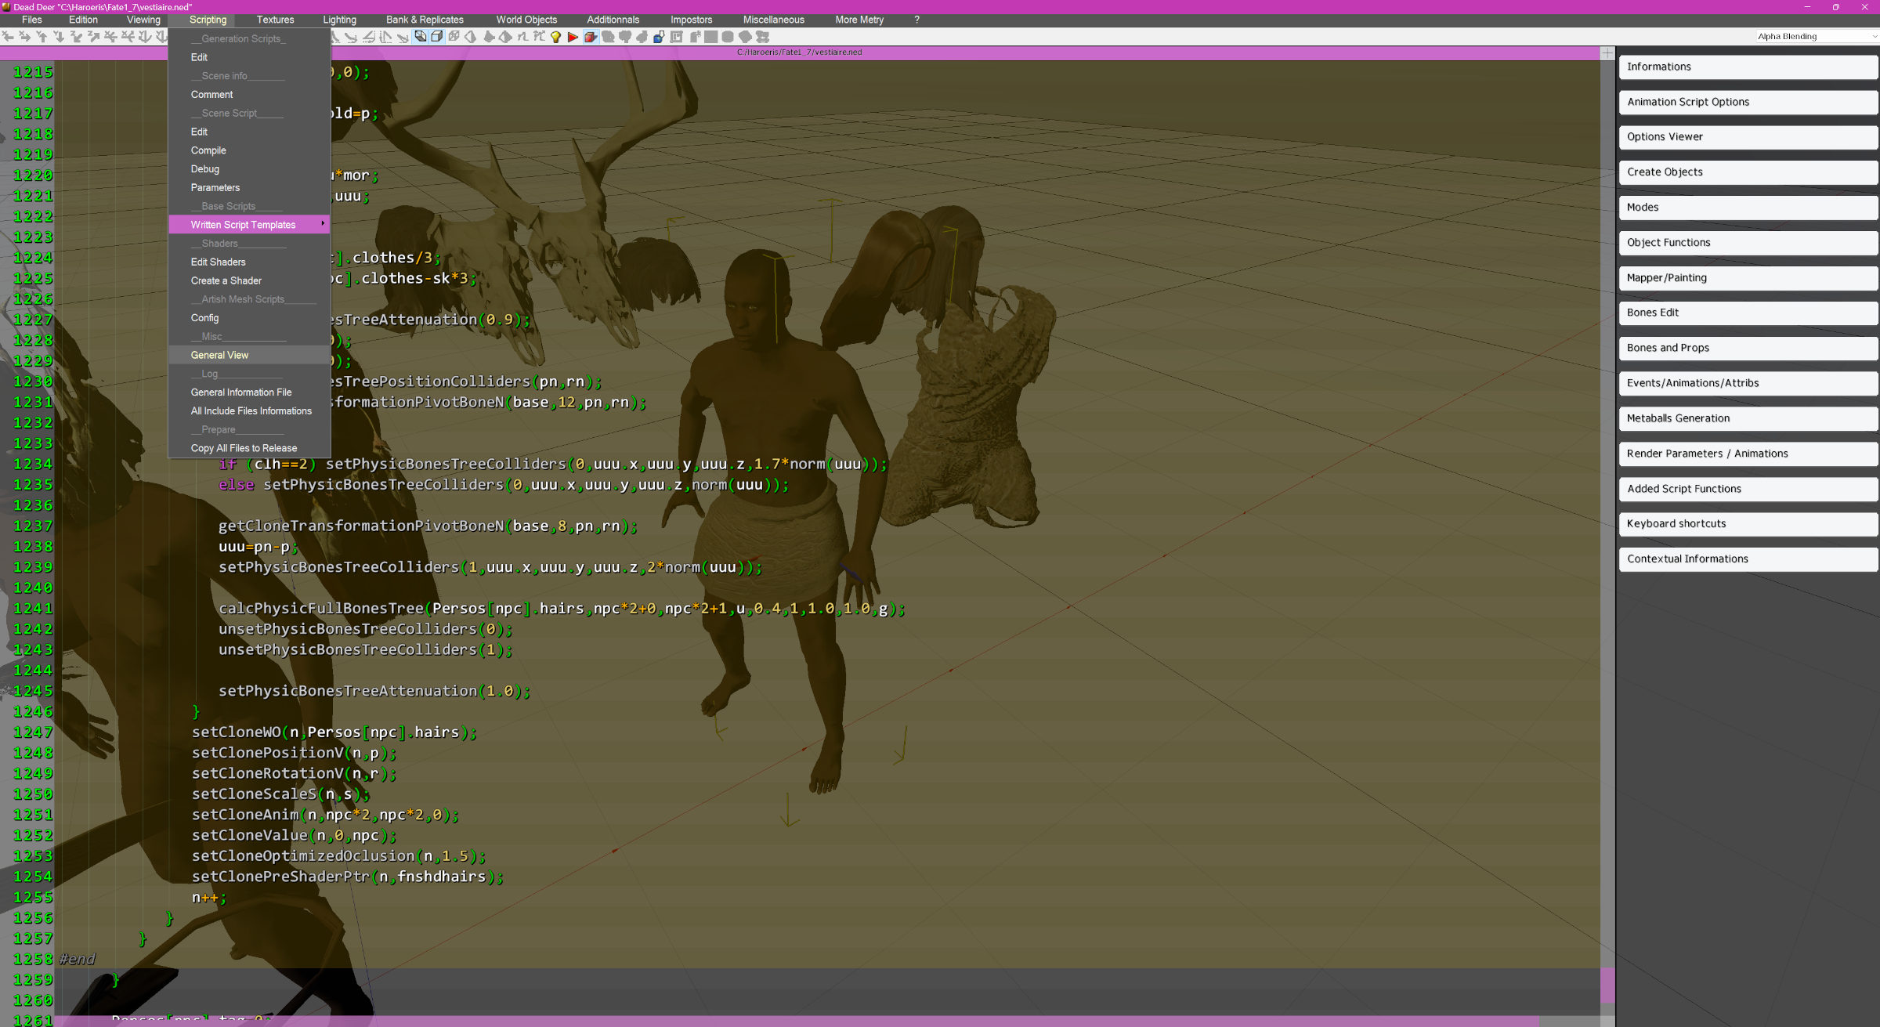Viewport: 1880px width, 1027px height.
Task: Open All Include Files Informations entry
Action: (x=249, y=410)
